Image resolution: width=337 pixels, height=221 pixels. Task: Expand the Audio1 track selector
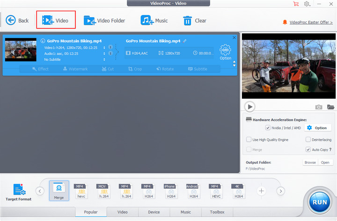point(104,54)
